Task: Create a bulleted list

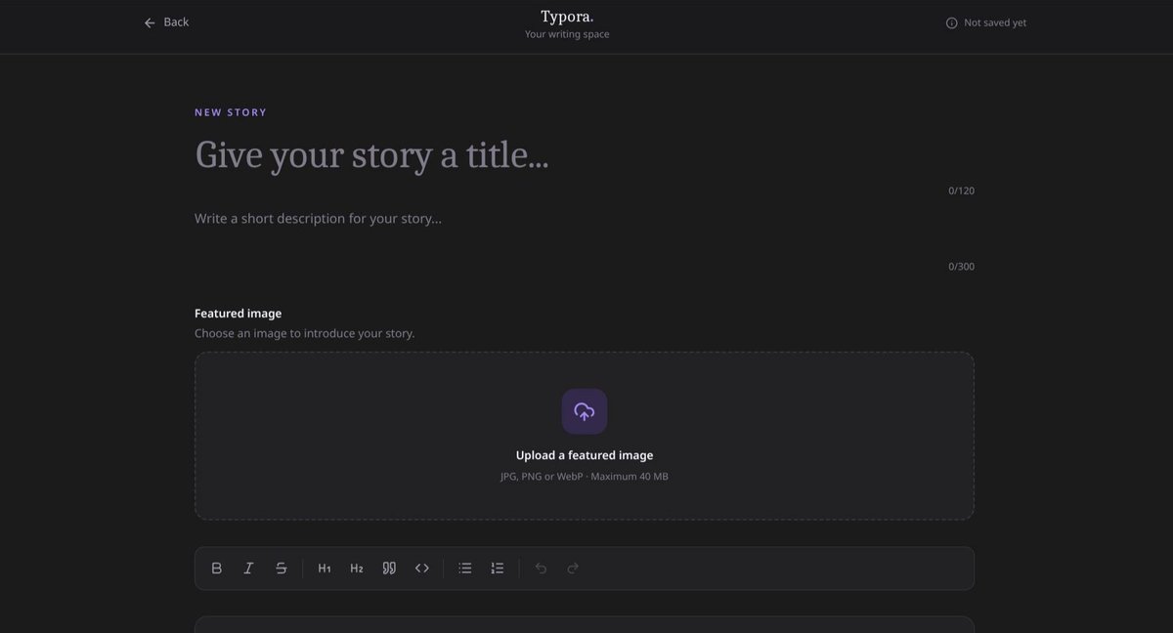Action: (x=465, y=569)
